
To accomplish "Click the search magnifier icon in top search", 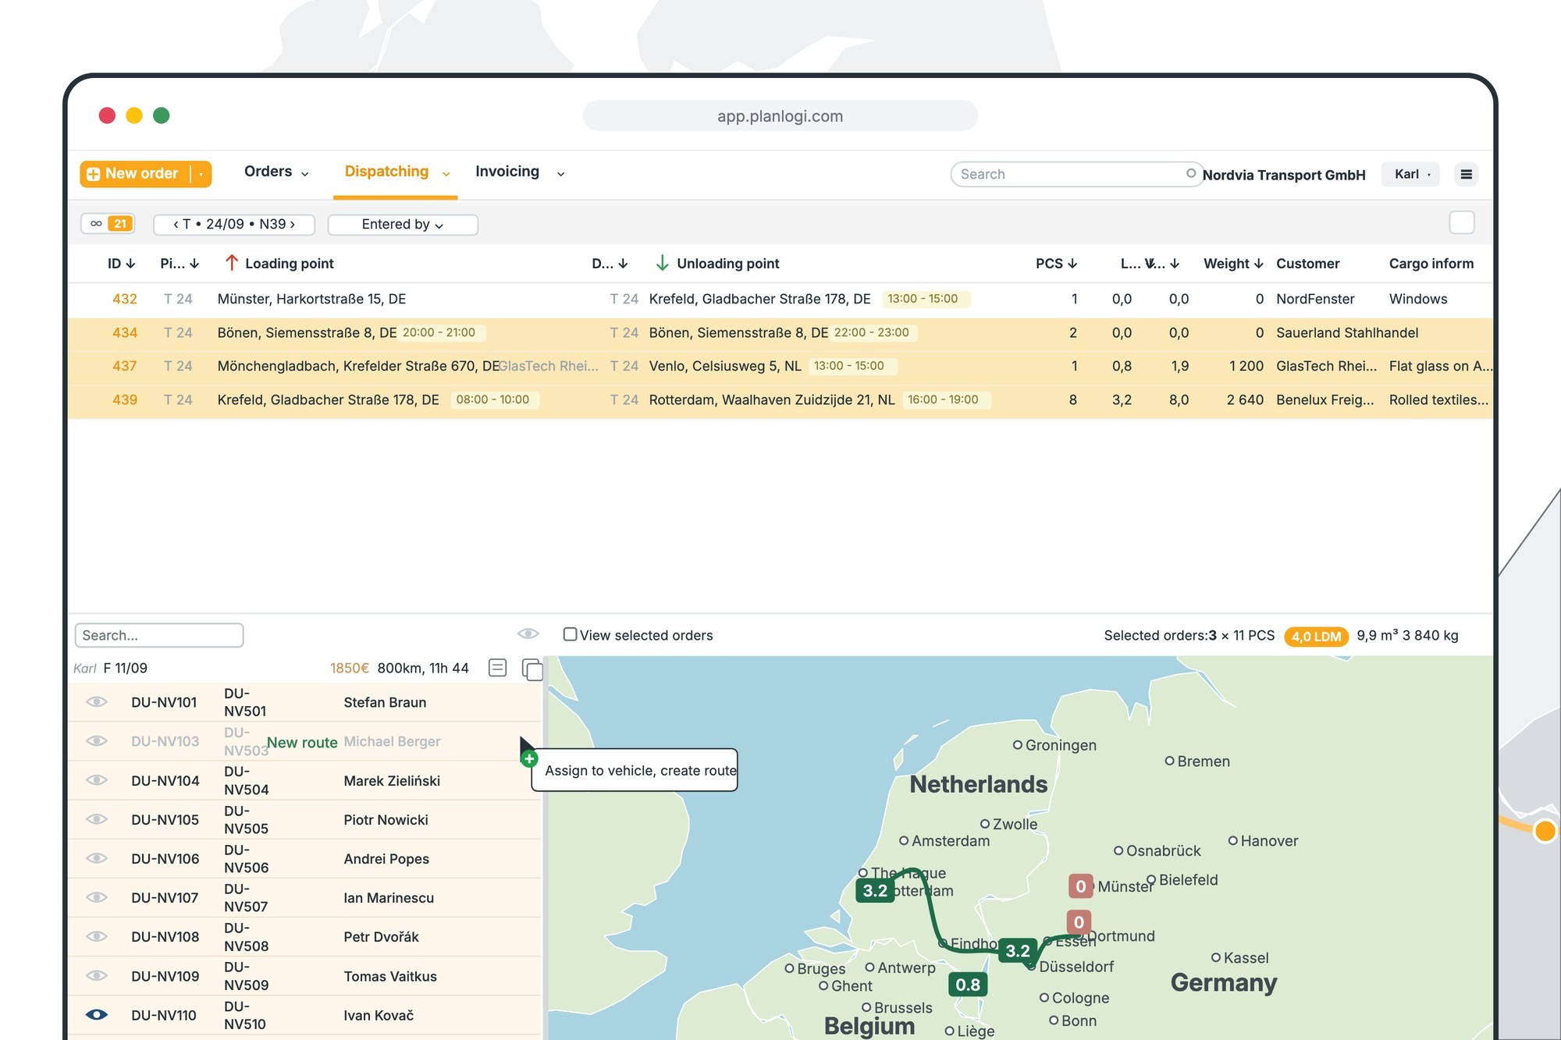I will 1191,173.
